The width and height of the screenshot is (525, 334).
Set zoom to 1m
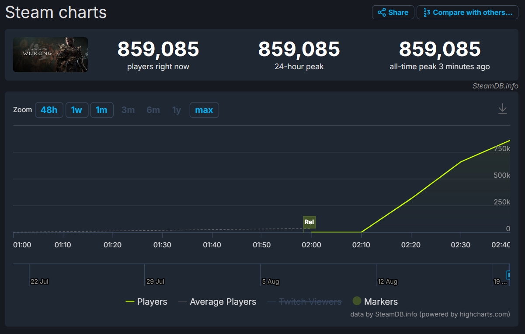101,110
